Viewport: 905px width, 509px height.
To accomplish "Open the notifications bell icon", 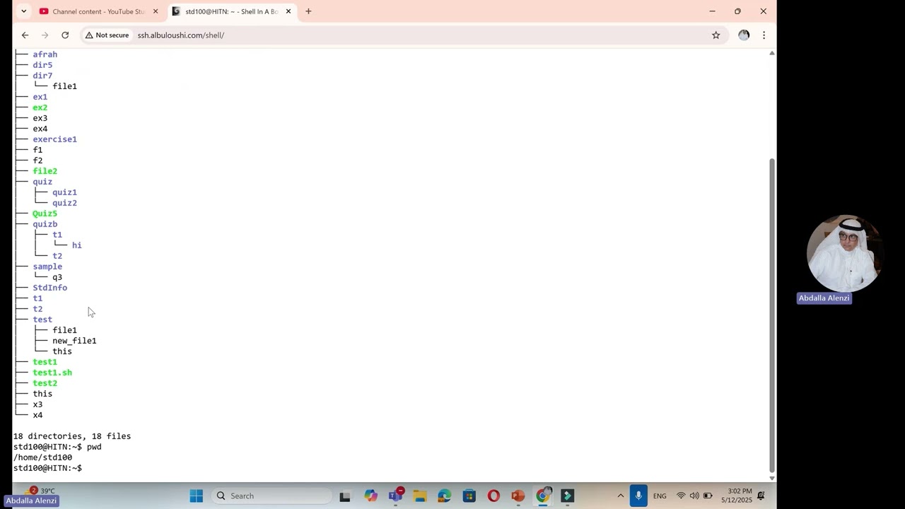I will [761, 496].
